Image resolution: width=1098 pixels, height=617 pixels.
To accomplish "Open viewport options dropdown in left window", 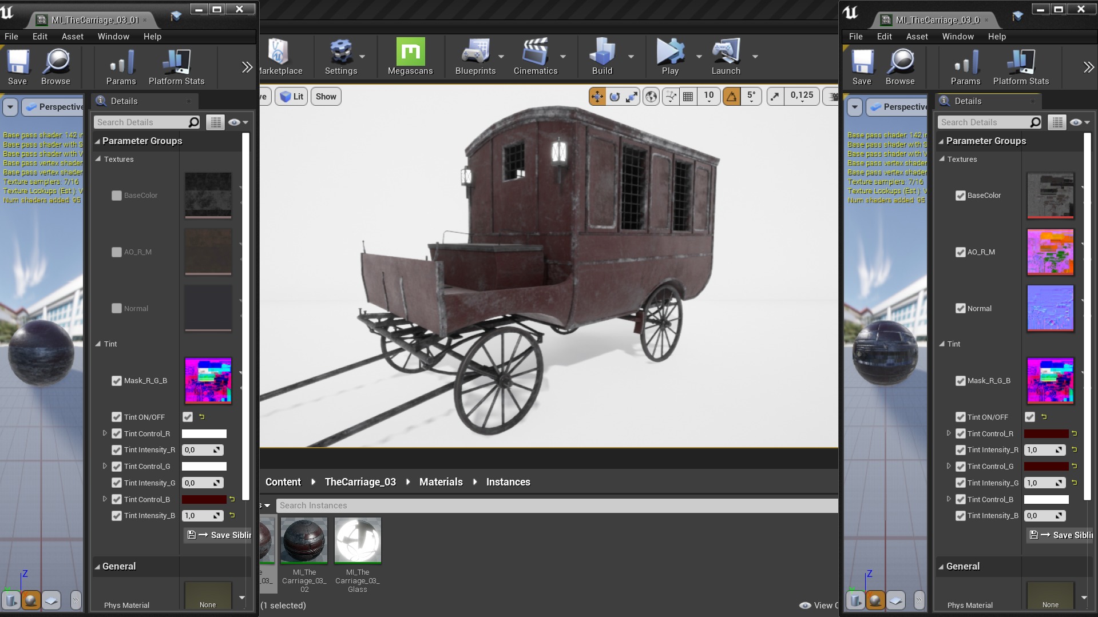I will tap(10, 107).
